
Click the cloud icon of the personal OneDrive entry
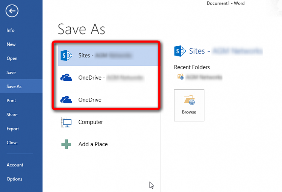coord(66,100)
